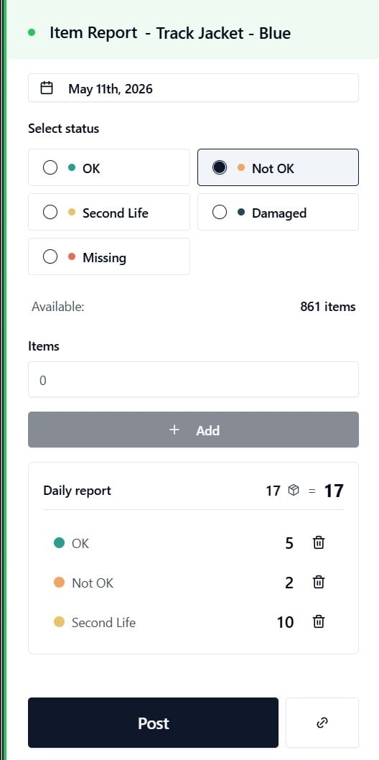The height and width of the screenshot is (760, 379).
Task: Remove the Not OK entry via trash icon
Action: tap(319, 582)
